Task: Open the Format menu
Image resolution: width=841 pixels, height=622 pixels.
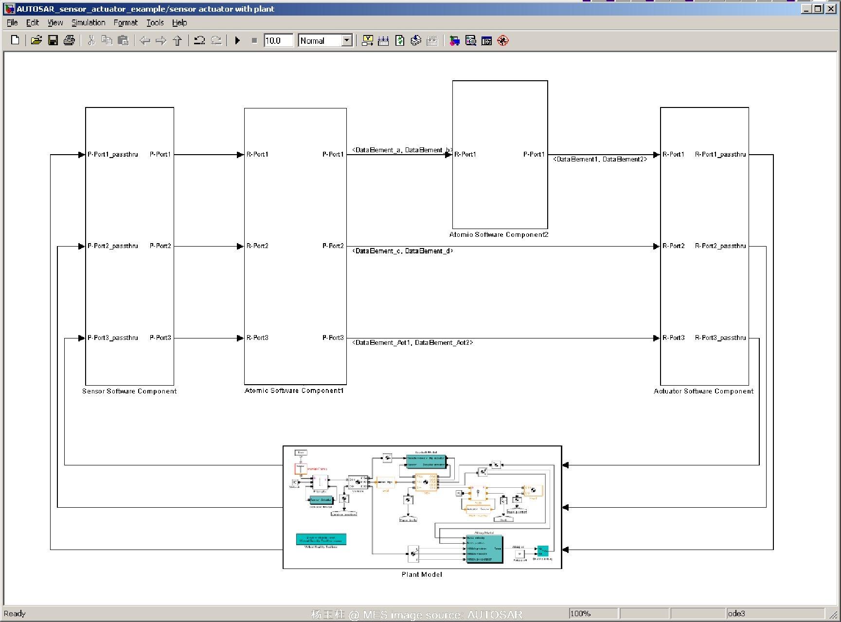Action: pos(125,22)
